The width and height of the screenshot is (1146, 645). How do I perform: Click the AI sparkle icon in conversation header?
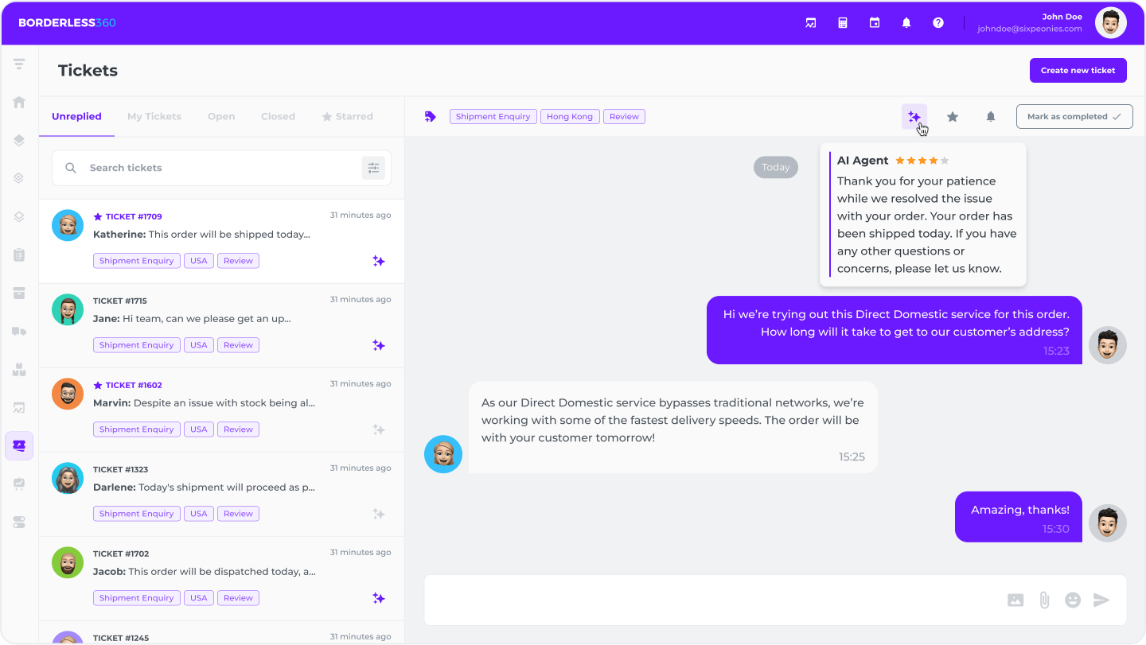click(914, 117)
